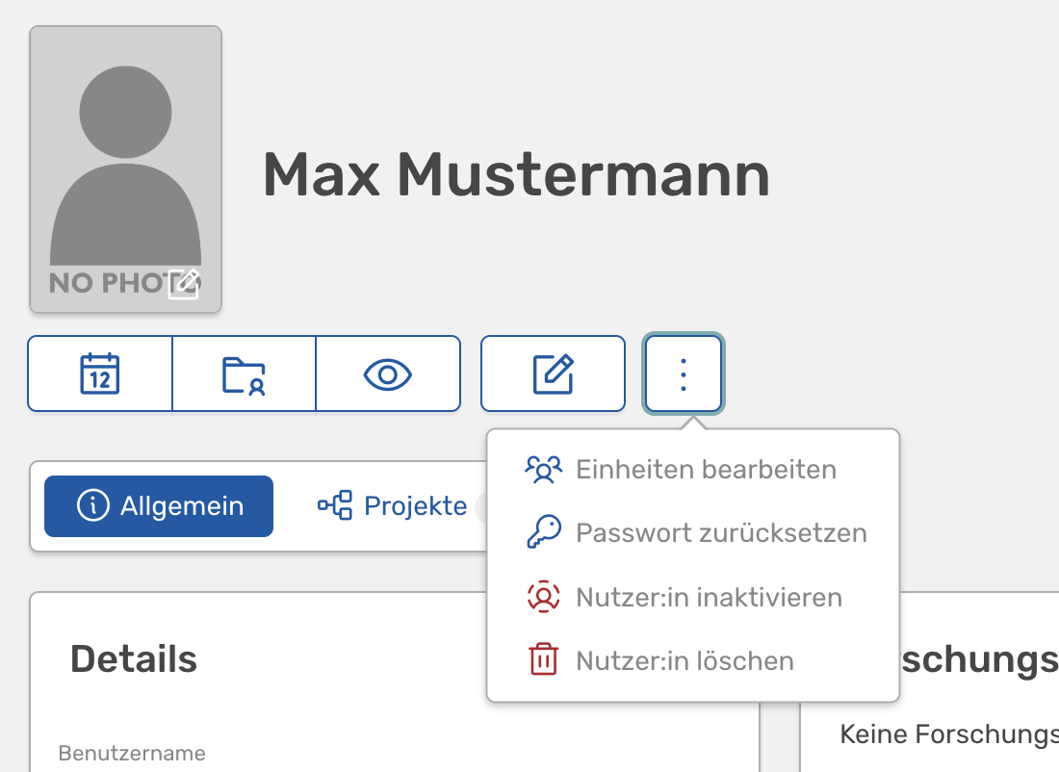Switch to the Projekte tab
1059x772 pixels.
click(392, 506)
